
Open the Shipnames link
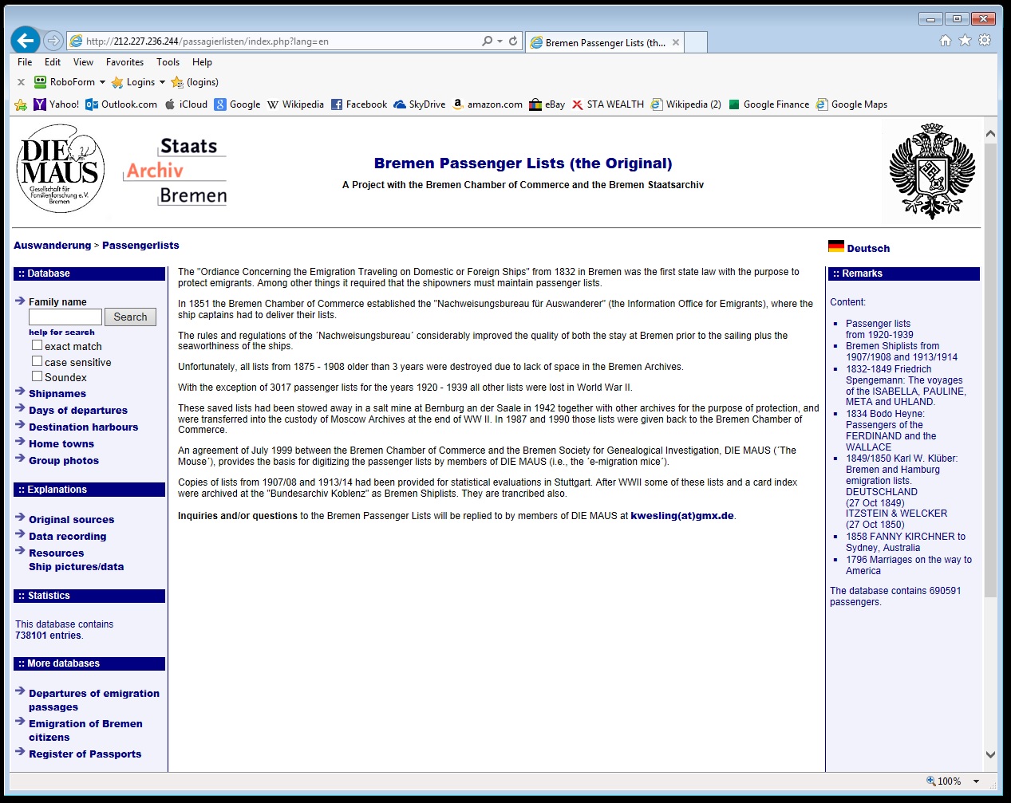[x=57, y=394]
